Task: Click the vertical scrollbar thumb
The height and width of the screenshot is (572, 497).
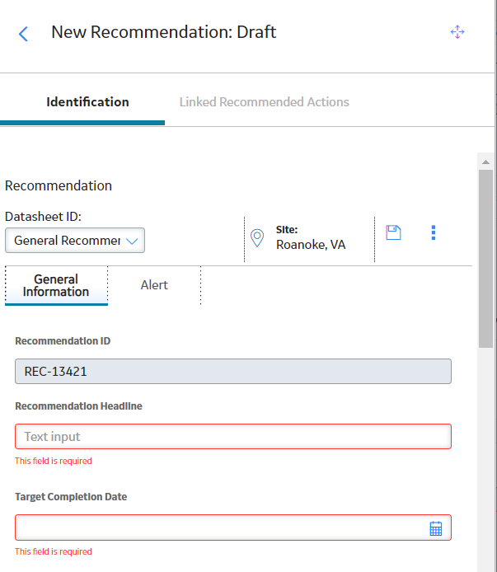Action: click(485, 259)
